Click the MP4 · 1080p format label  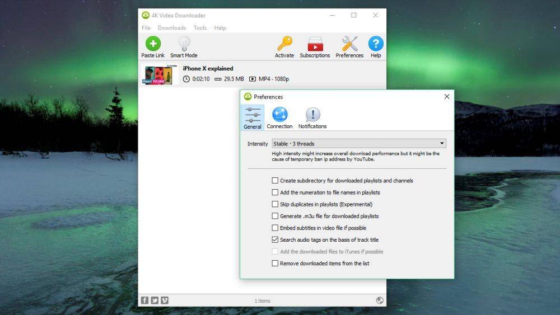[x=274, y=79]
